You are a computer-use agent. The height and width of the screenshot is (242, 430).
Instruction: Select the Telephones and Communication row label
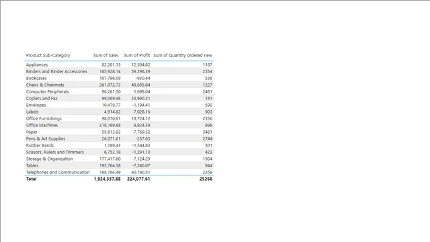pos(58,172)
